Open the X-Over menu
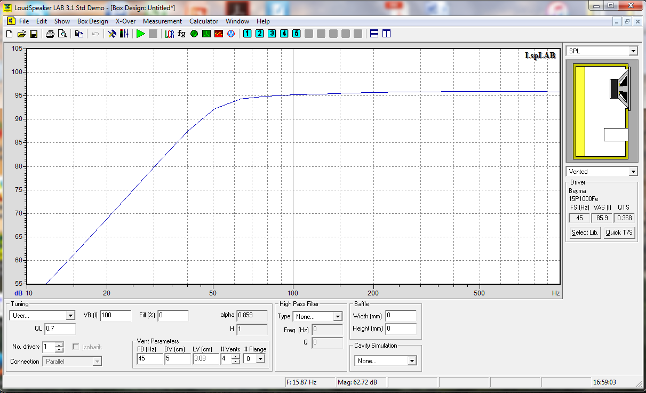 [x=125, y=21]
